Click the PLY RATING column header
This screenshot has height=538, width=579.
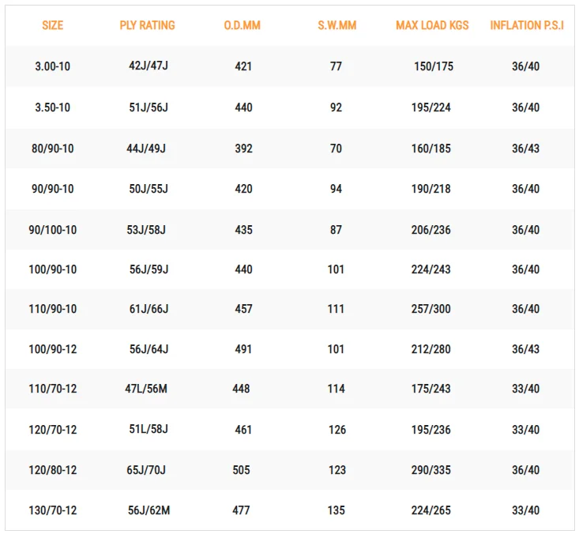tap(148, 25)
